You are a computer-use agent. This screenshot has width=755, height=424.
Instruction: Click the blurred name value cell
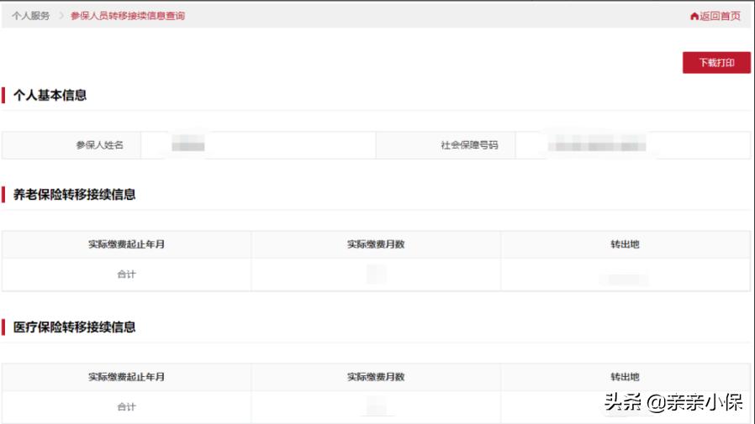click(x=258, y=145)
